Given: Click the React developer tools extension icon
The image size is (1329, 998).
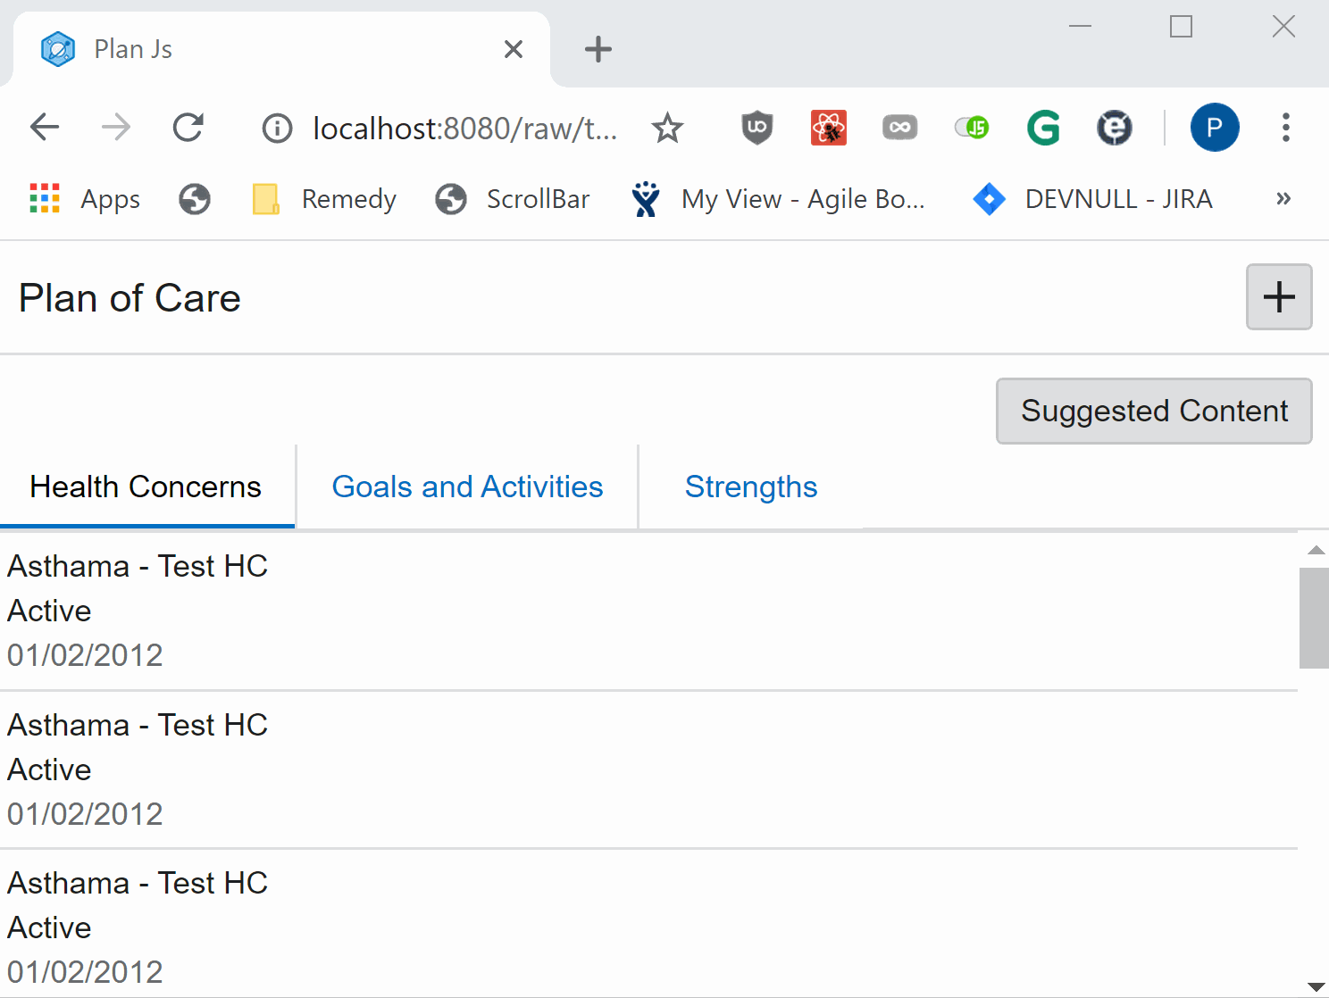Looking at the screenshot, I should tap(828, 129).
